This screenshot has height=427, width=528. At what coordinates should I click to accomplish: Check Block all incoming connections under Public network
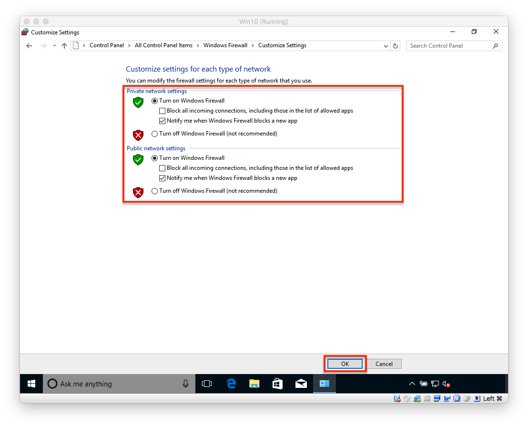click(x=162, y=168)
